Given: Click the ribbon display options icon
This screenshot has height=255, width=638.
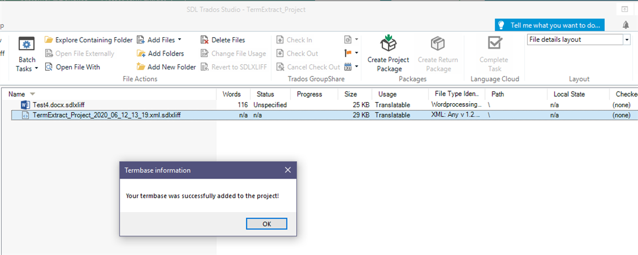Looking at the screenshot, I should (625, 9).
